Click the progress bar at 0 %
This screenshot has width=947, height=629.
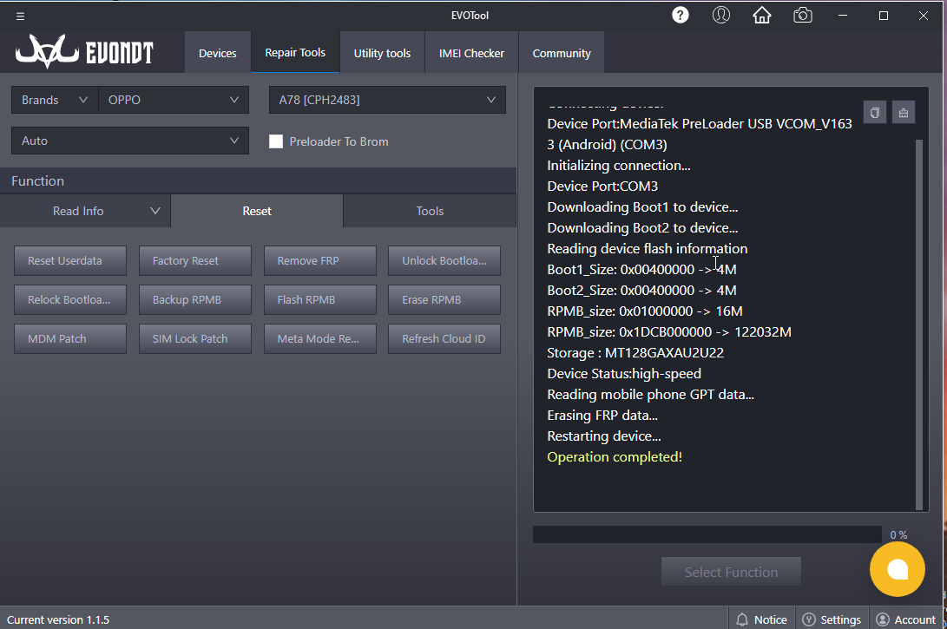(707, 534)
